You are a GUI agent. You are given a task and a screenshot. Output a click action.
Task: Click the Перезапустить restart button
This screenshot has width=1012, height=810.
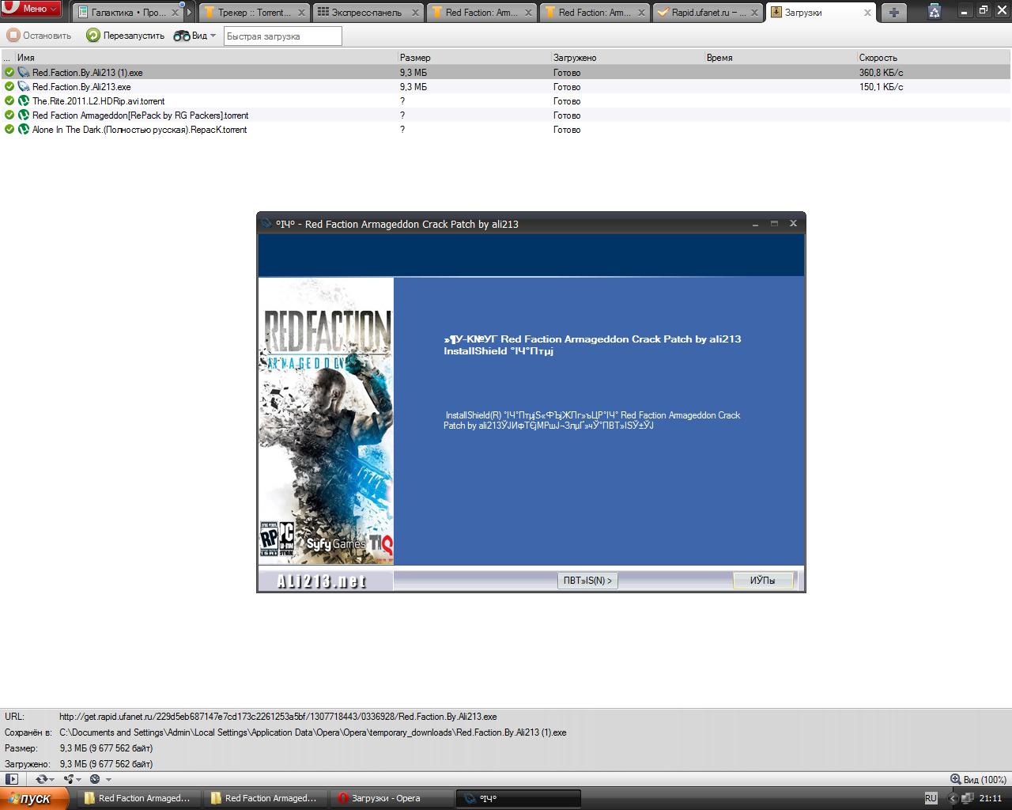coord(126,36)
